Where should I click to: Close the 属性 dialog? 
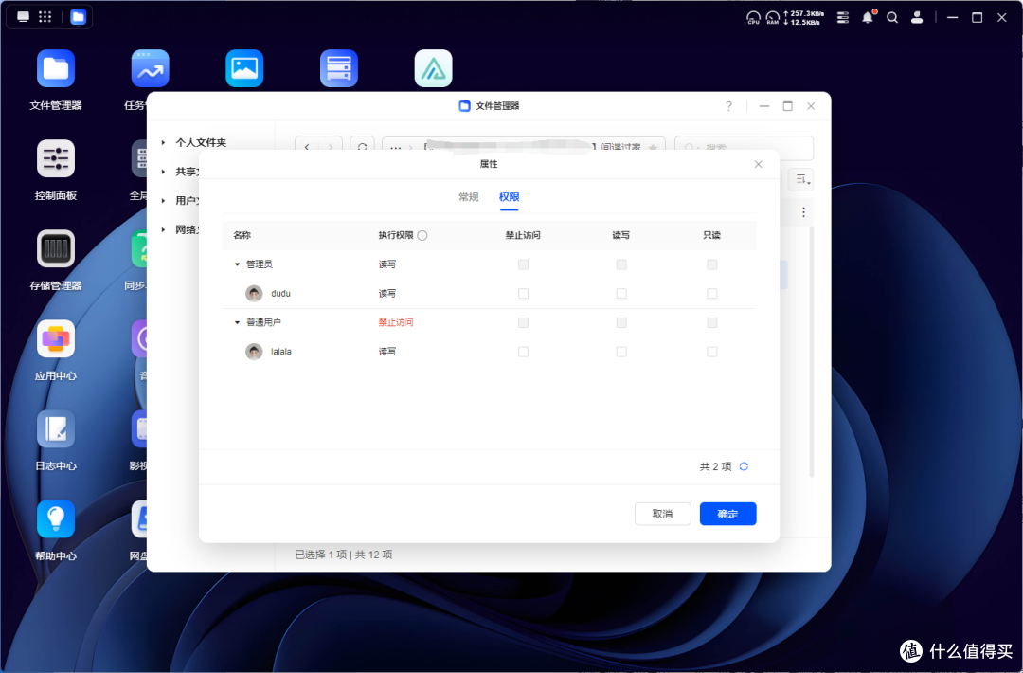click(x=758, y=164)
